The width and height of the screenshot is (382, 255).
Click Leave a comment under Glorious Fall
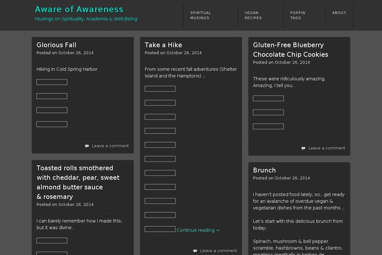click(110, 146)
